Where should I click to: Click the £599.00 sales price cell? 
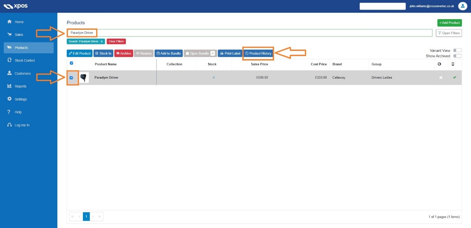(262, 78)
